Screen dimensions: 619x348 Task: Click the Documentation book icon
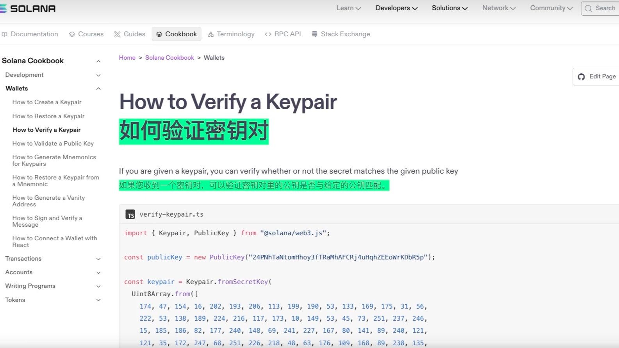click(x=5, y=34)
